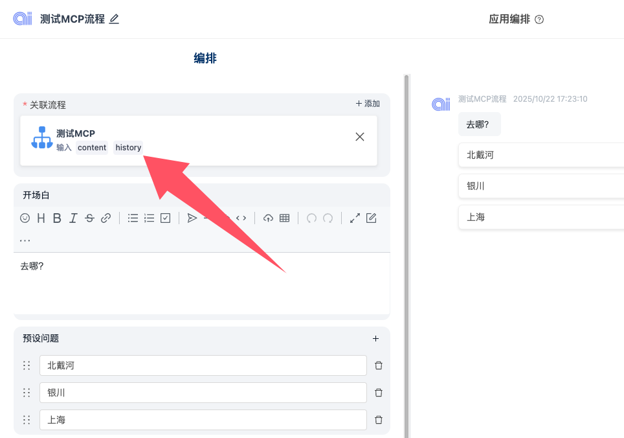Image resolution: width=624 pixels, height=438 pixels.
Task: Expand more toolbar options via the ellipsis
Action: click(25, 240)
